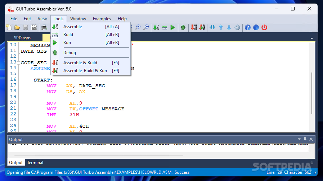Screen dimensions: 323x181
Task: Click the Character: 562 status indicator
Action: click(298, 172)
